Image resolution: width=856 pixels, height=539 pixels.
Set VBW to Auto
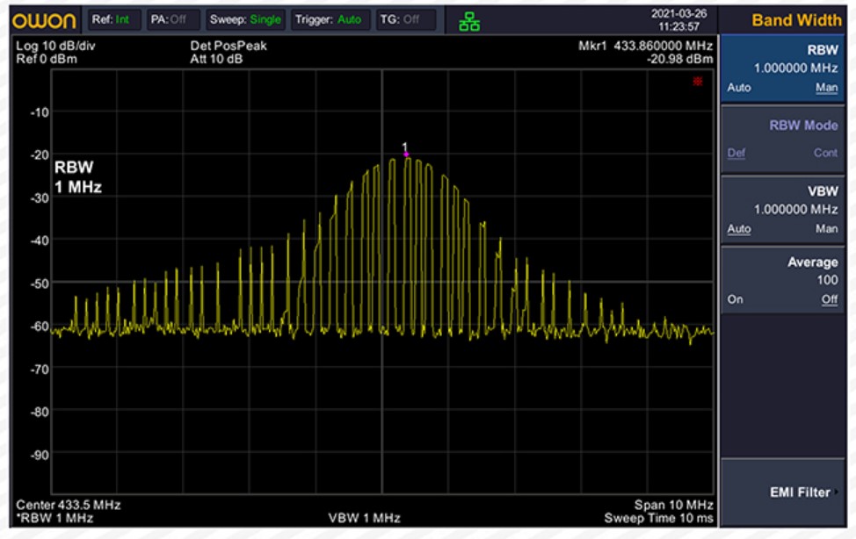738,229
